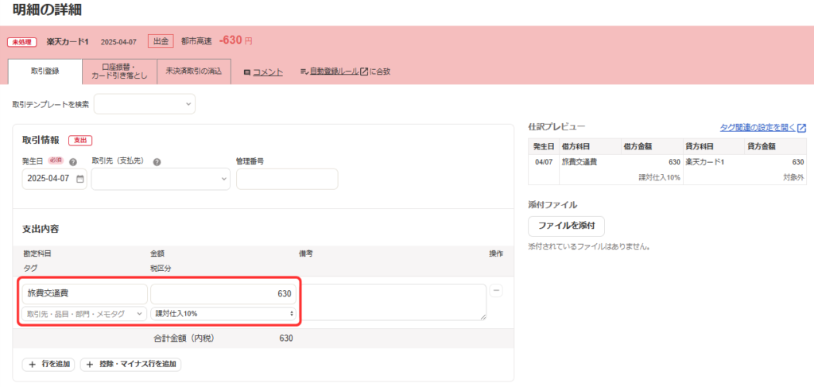Click the 管理番号 input field

tap(287, 179)
